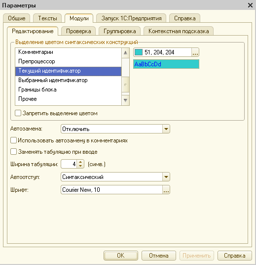Expand the Автозамена dropdown arrow

pyautogui.click(x=166, y=129)
